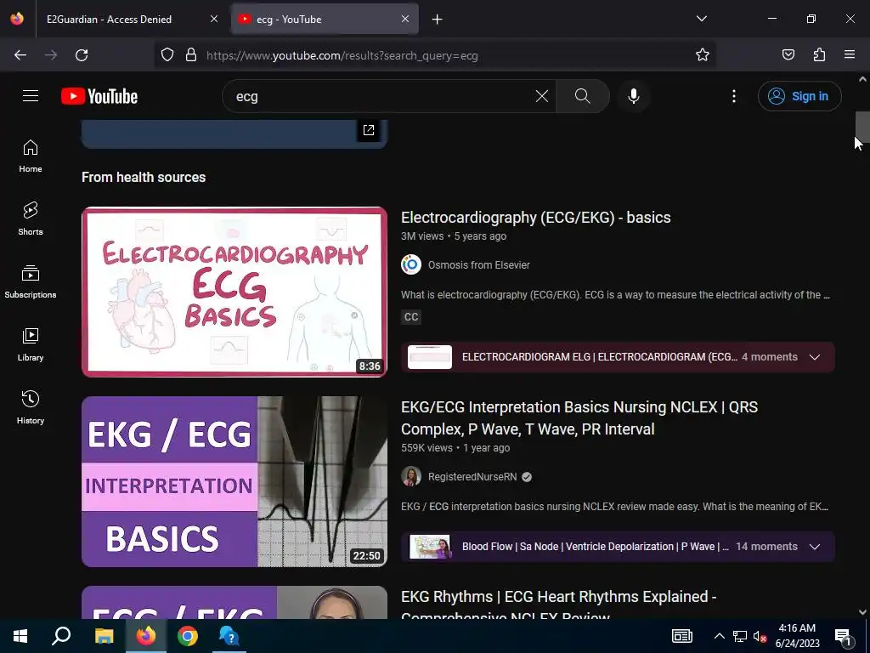
Task: Open Electrocardiography (ECG/EKG) - basics title
Action: (x=535, y=218)
